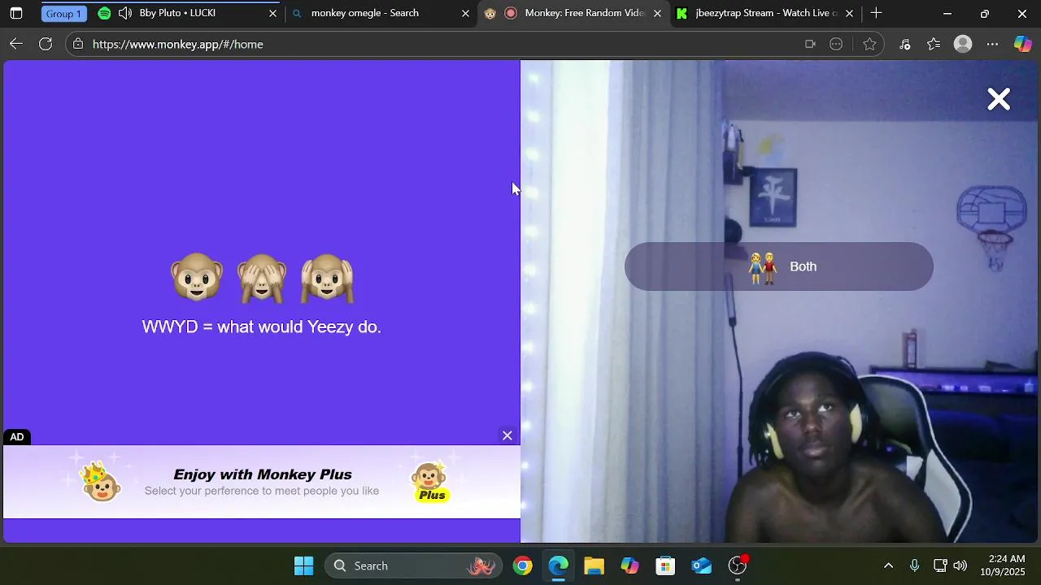
Task: Close the Monkey Plus ad
Action: [507, 436]
